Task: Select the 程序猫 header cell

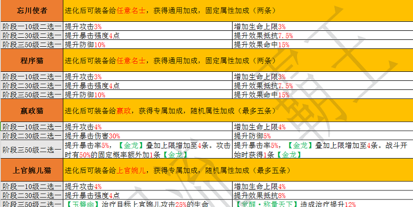Action: 31,60
